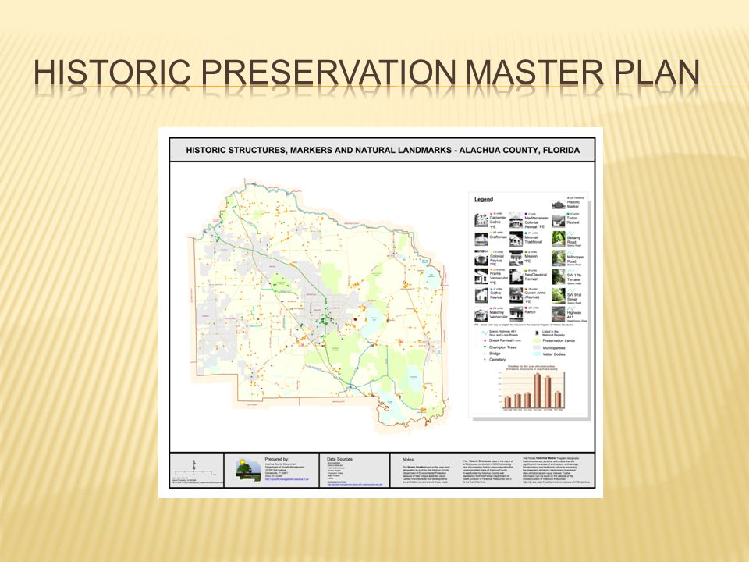
Task: Click the Queen Anne (Revival) house photo
Action: (x=516, y=295)
